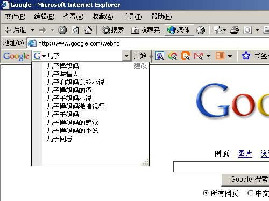Click the Forward arrow icon
Image resolution: width=269 pixels, height=201 pixels.
pos(43,30)
